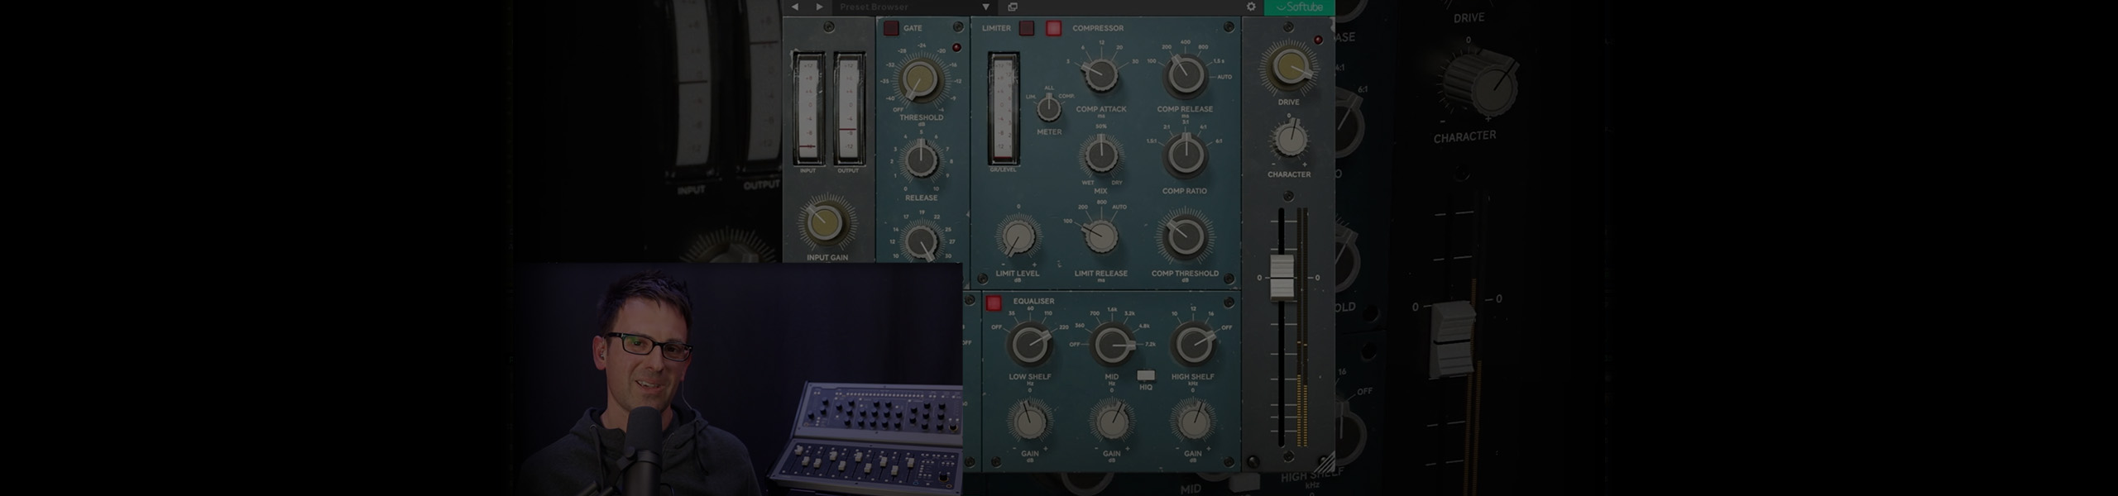Image resolution: width=2118 pixels, height=496 pixels.
Task: Click the Drive knob
Action: (1289, 68)
